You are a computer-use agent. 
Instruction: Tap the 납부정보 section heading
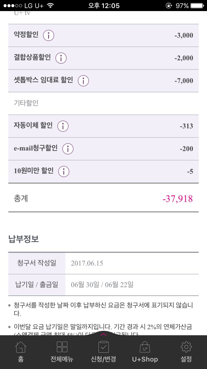pos(24,239)
